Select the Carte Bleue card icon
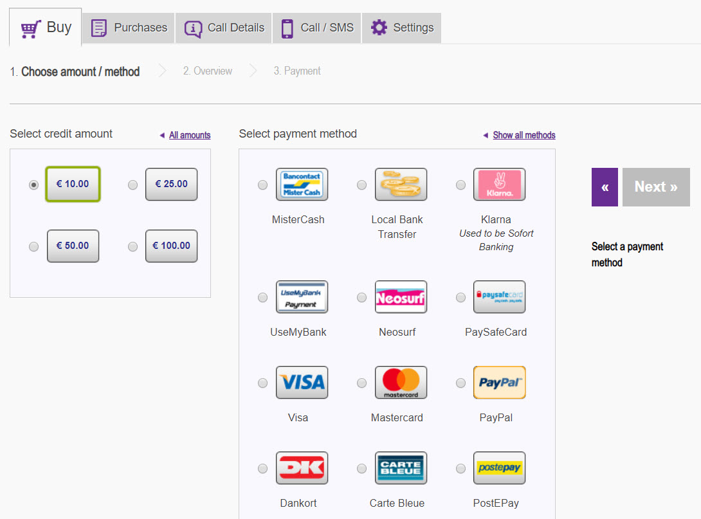 401,468
